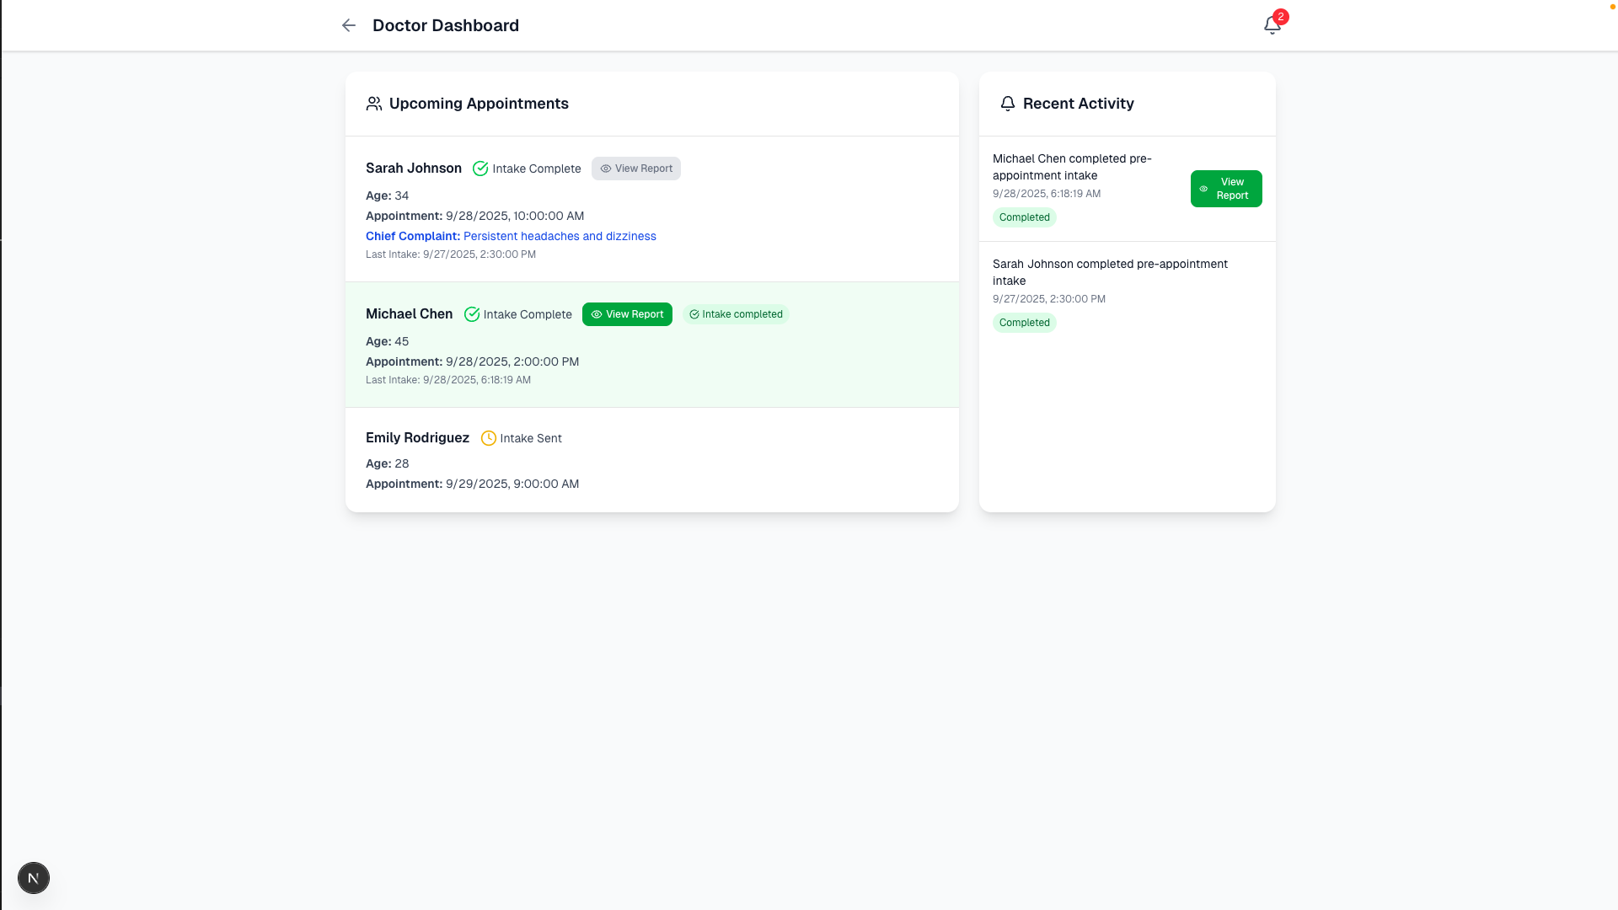Click the Intake completed badge

point(736,314)
